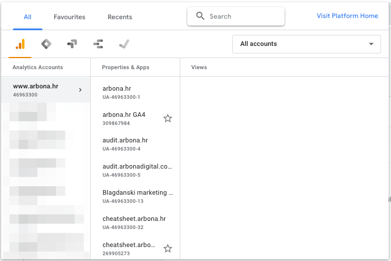
Task: Click the Views column header
Action: (199, 67)
